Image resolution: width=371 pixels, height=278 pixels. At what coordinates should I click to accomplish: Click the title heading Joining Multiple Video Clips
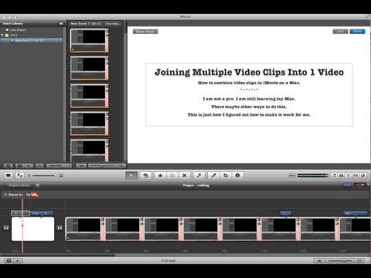[x=249, y=73]
